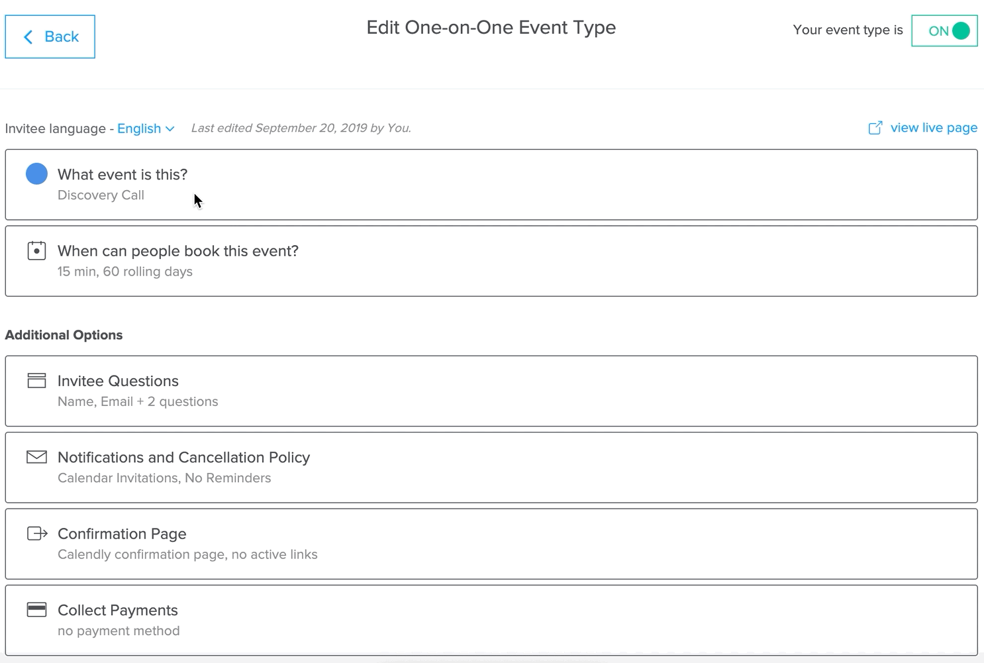Screen dimensions: 984x663
Task: Click the external link icon beside view live page
Action: [875, 128]
